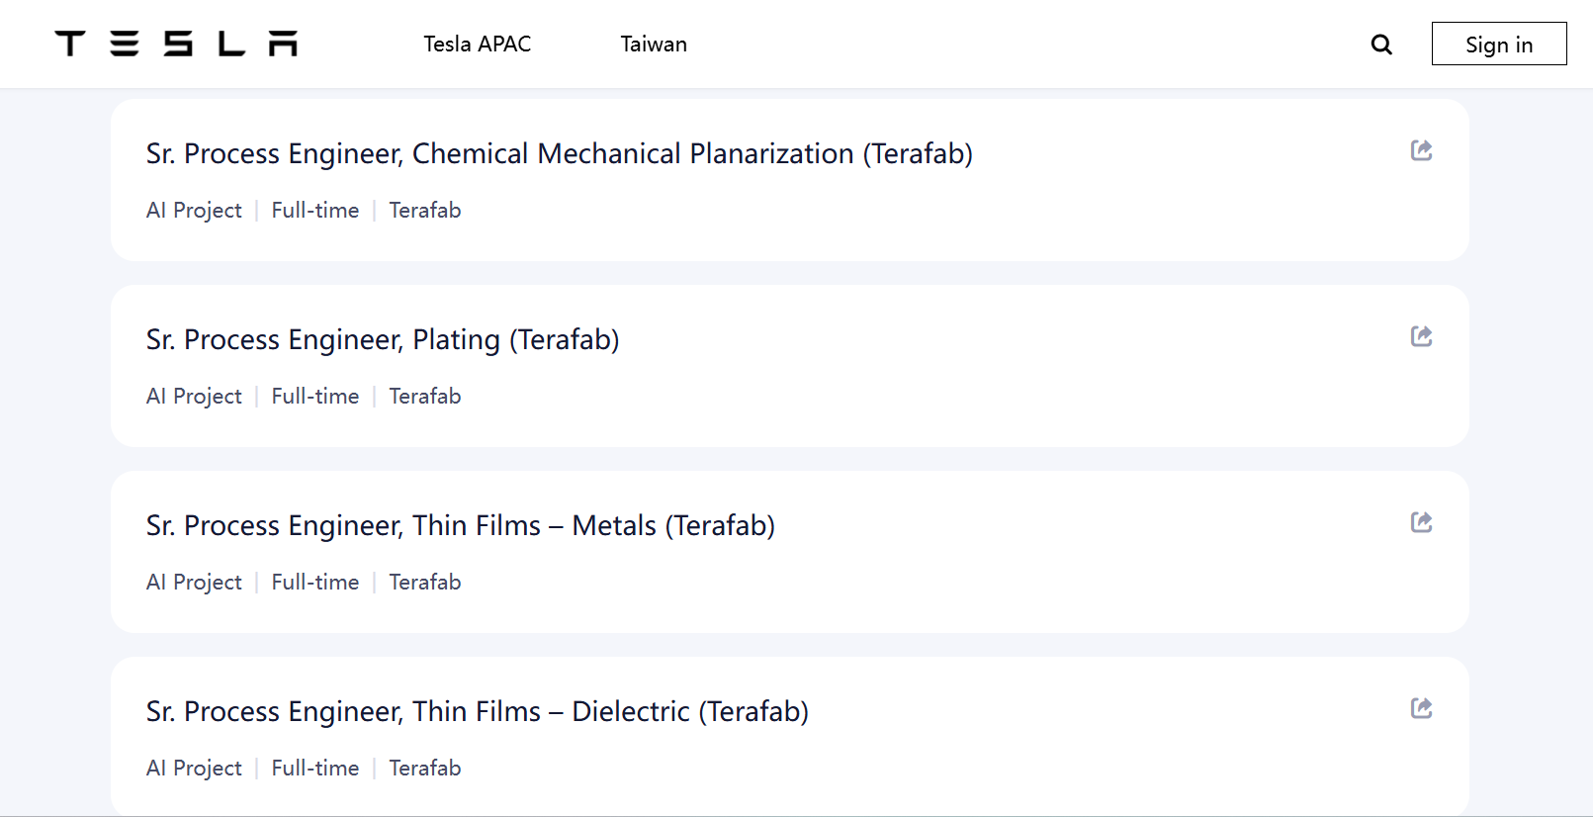
Task: Select the Taiwan navigation item
Action: point(654,45)
